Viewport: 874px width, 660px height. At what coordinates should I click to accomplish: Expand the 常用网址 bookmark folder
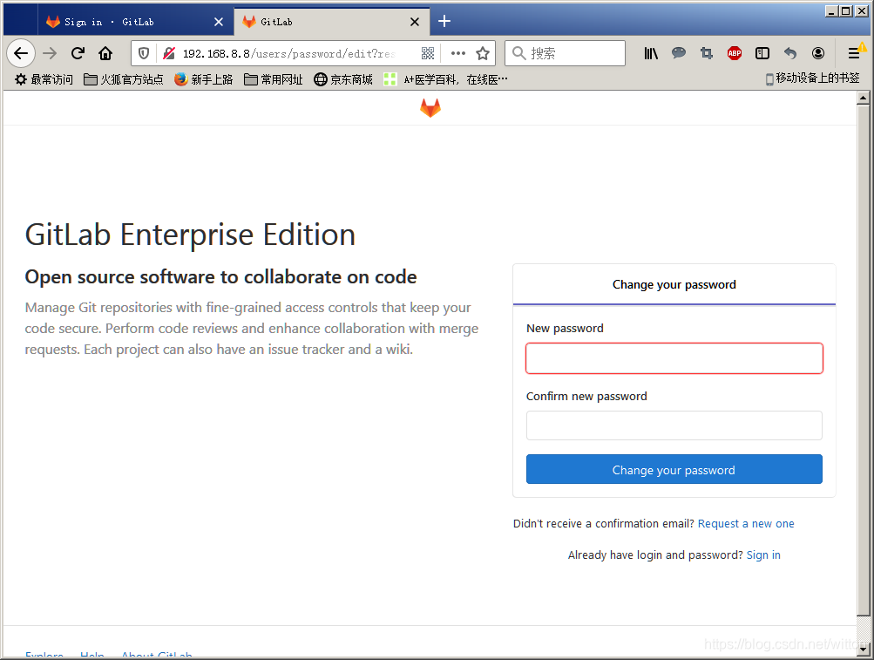[x=274, y=80]
